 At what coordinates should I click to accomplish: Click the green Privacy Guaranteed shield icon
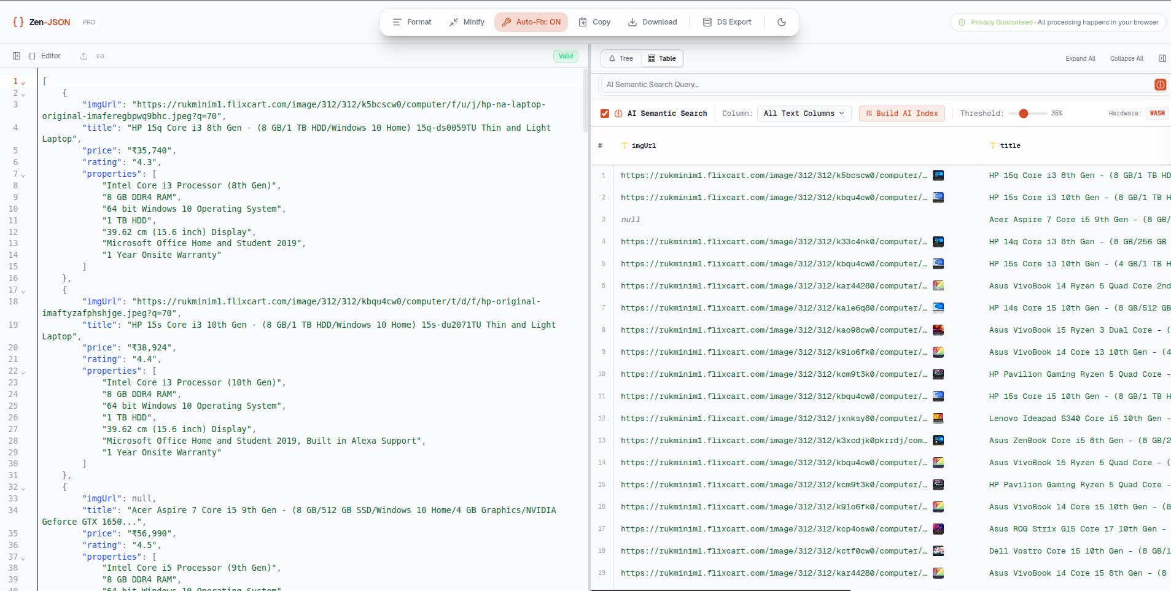point(962,22)
